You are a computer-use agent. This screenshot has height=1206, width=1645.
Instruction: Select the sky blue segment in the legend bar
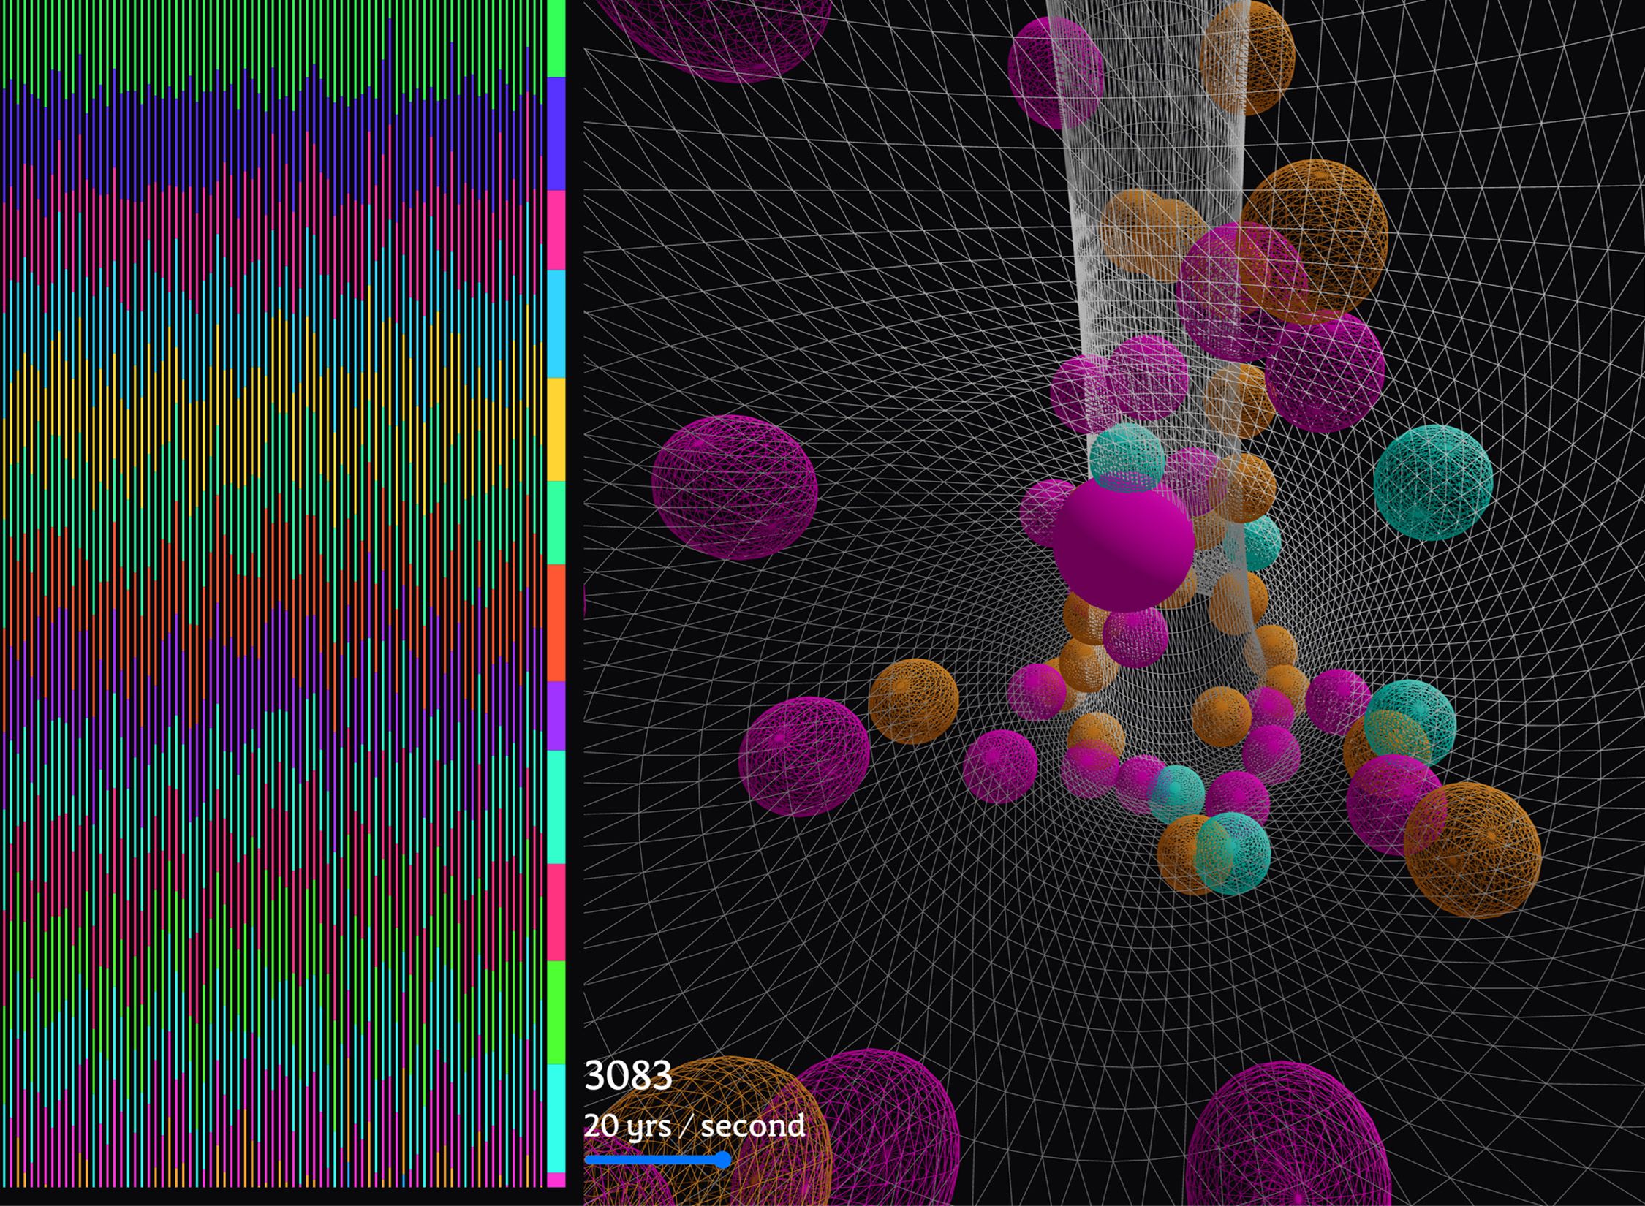pos(556,324)
